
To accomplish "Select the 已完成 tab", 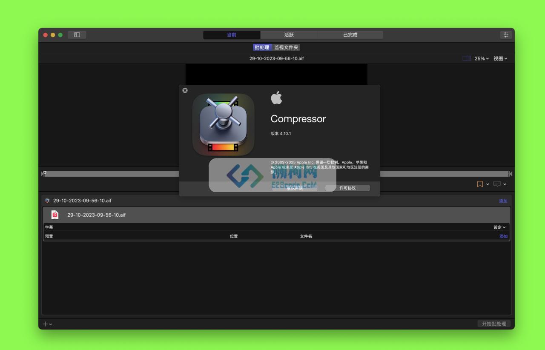I will tap(350, 35).
